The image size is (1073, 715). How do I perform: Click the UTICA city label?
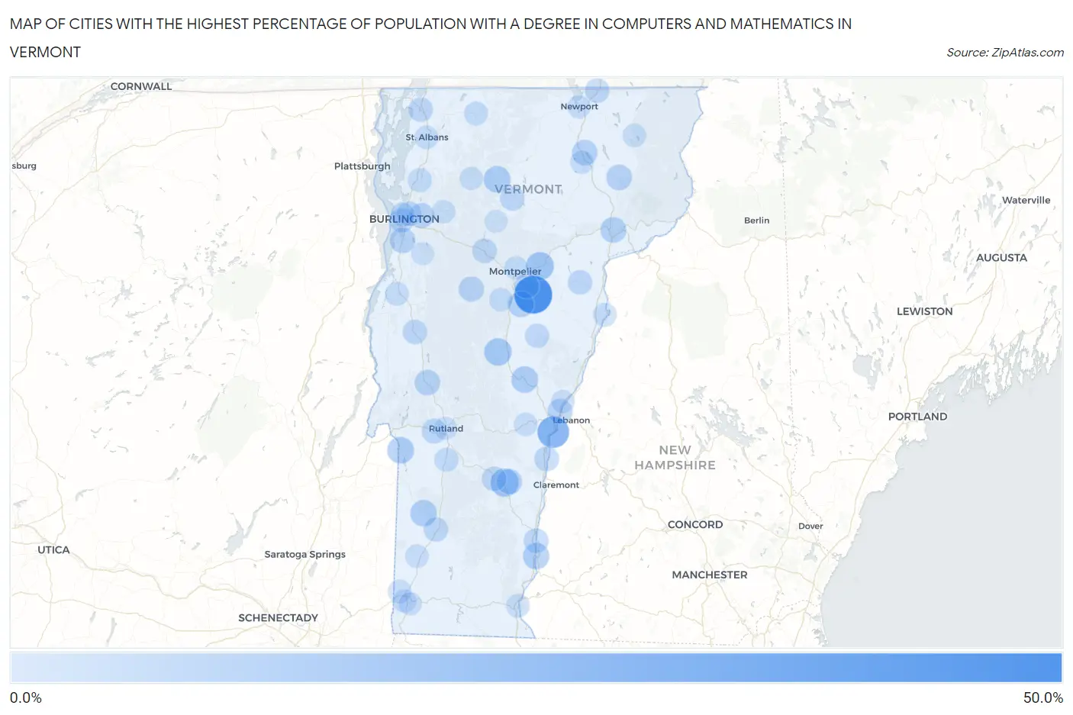point(53,550)
